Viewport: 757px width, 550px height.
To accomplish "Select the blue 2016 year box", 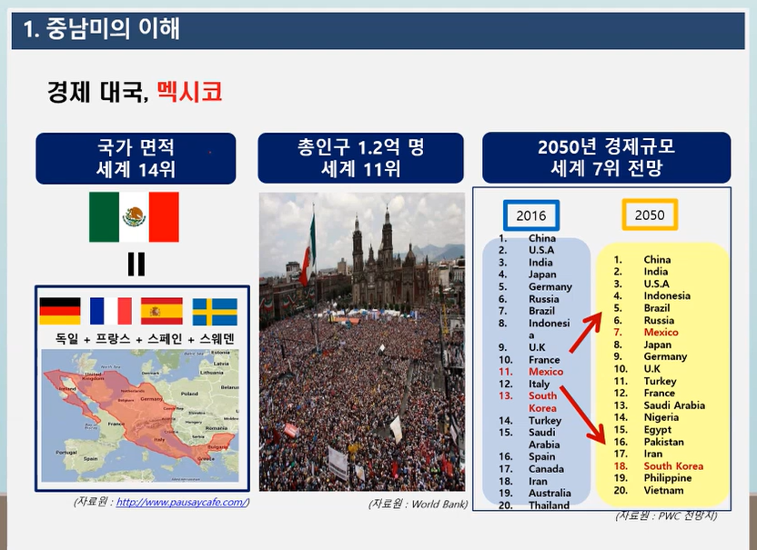I will [x=531, y=215].
